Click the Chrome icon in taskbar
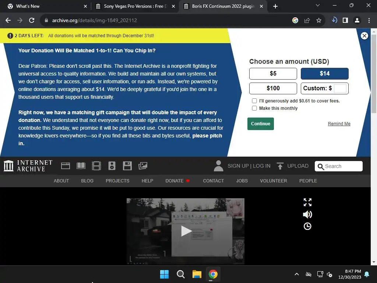Screen dimensions: 377x283 tap(213, 274)
